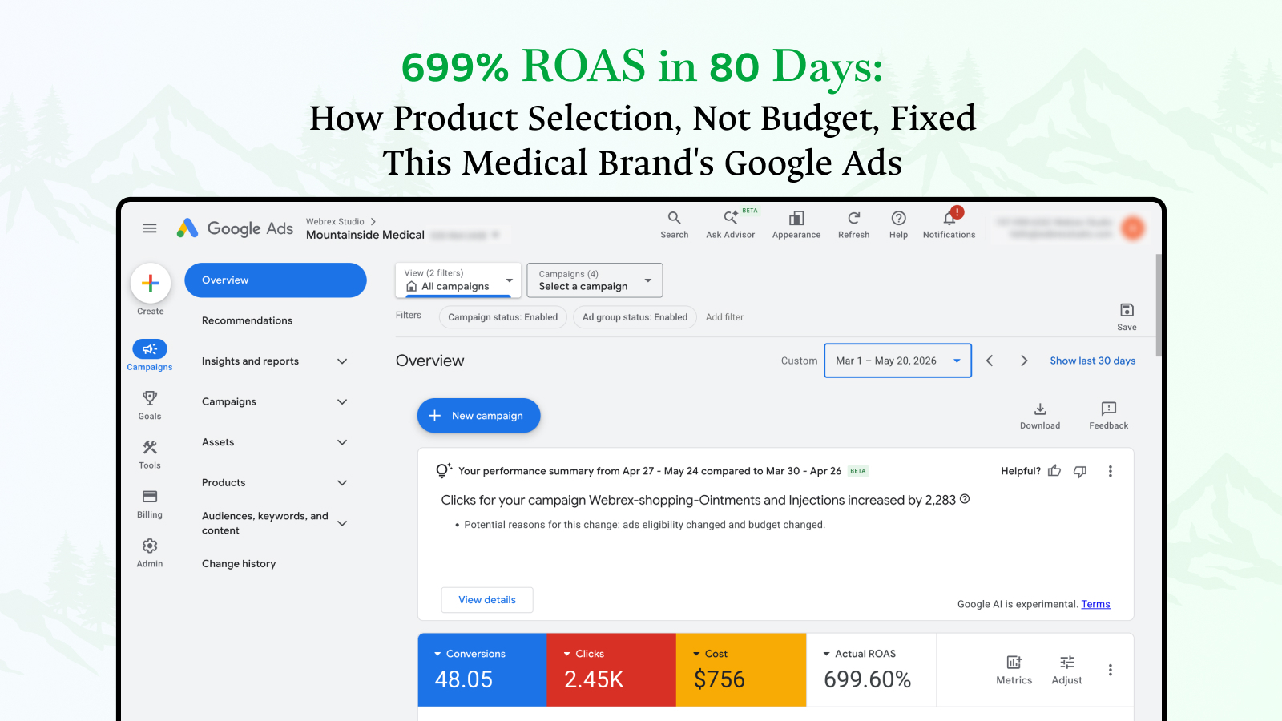Open the Metrics selector

(1014, 670)
